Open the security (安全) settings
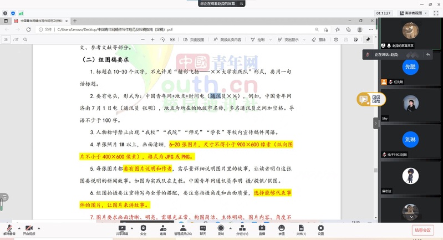Screen dimensions: 443x240 pos(143,230)
